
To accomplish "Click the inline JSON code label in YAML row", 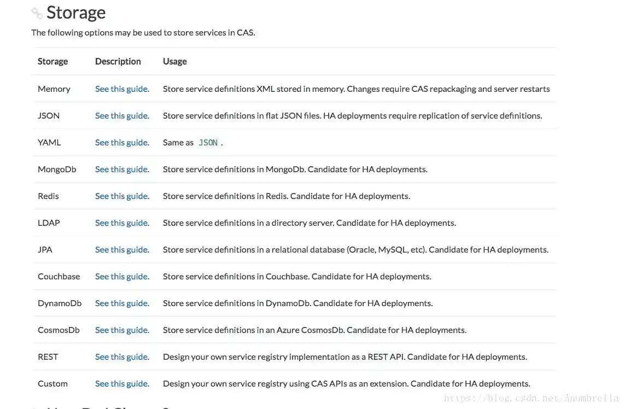I will click(208, 143).
